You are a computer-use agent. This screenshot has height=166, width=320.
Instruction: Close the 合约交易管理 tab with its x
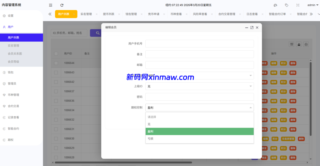(240, 14)
